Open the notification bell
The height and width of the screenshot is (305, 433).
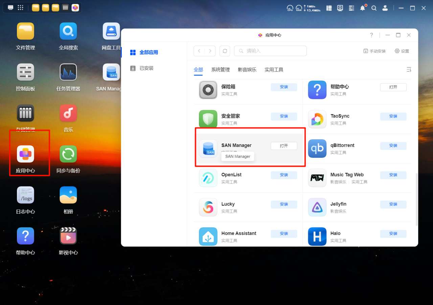click(x=363, y=8)
